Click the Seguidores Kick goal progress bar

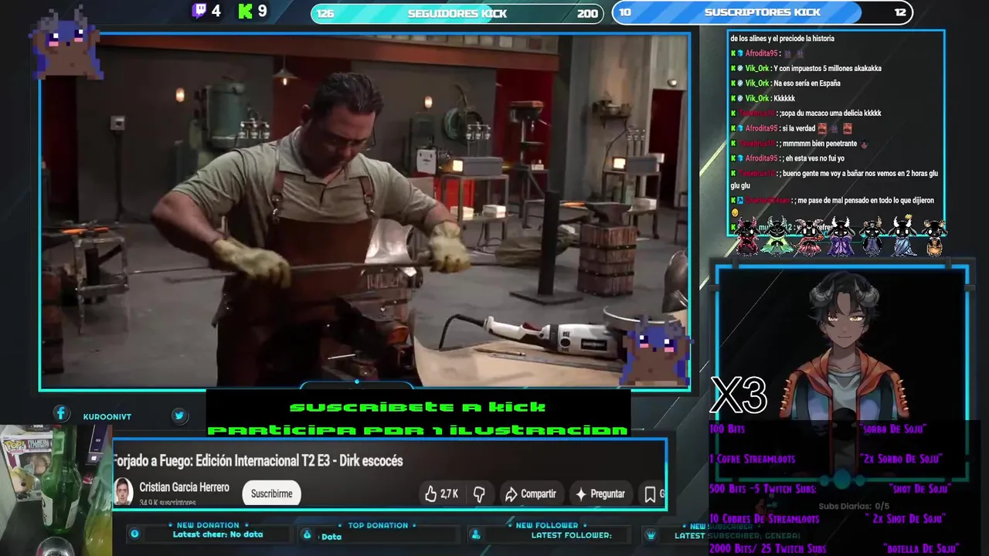click(457, 13)
